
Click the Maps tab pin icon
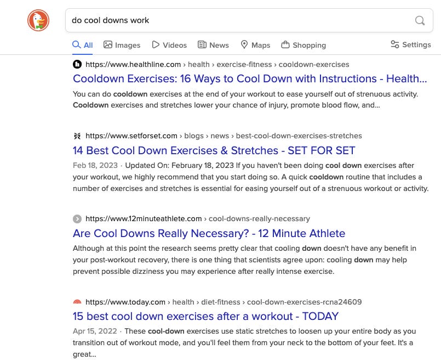point(244,44)
